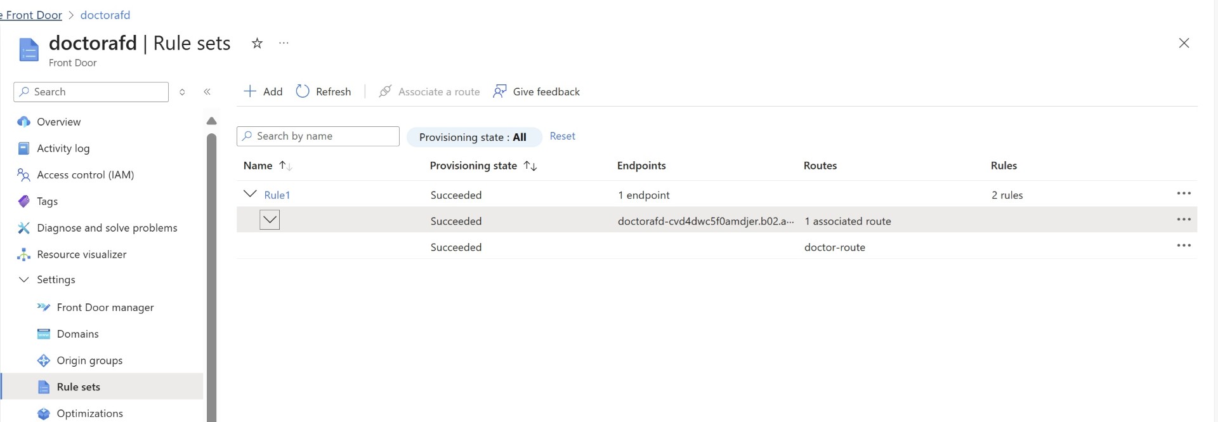Image resolution: width=1218 pixels, height=422 pixels.
Task: Click the Routes column header
Action: point(820,166)
